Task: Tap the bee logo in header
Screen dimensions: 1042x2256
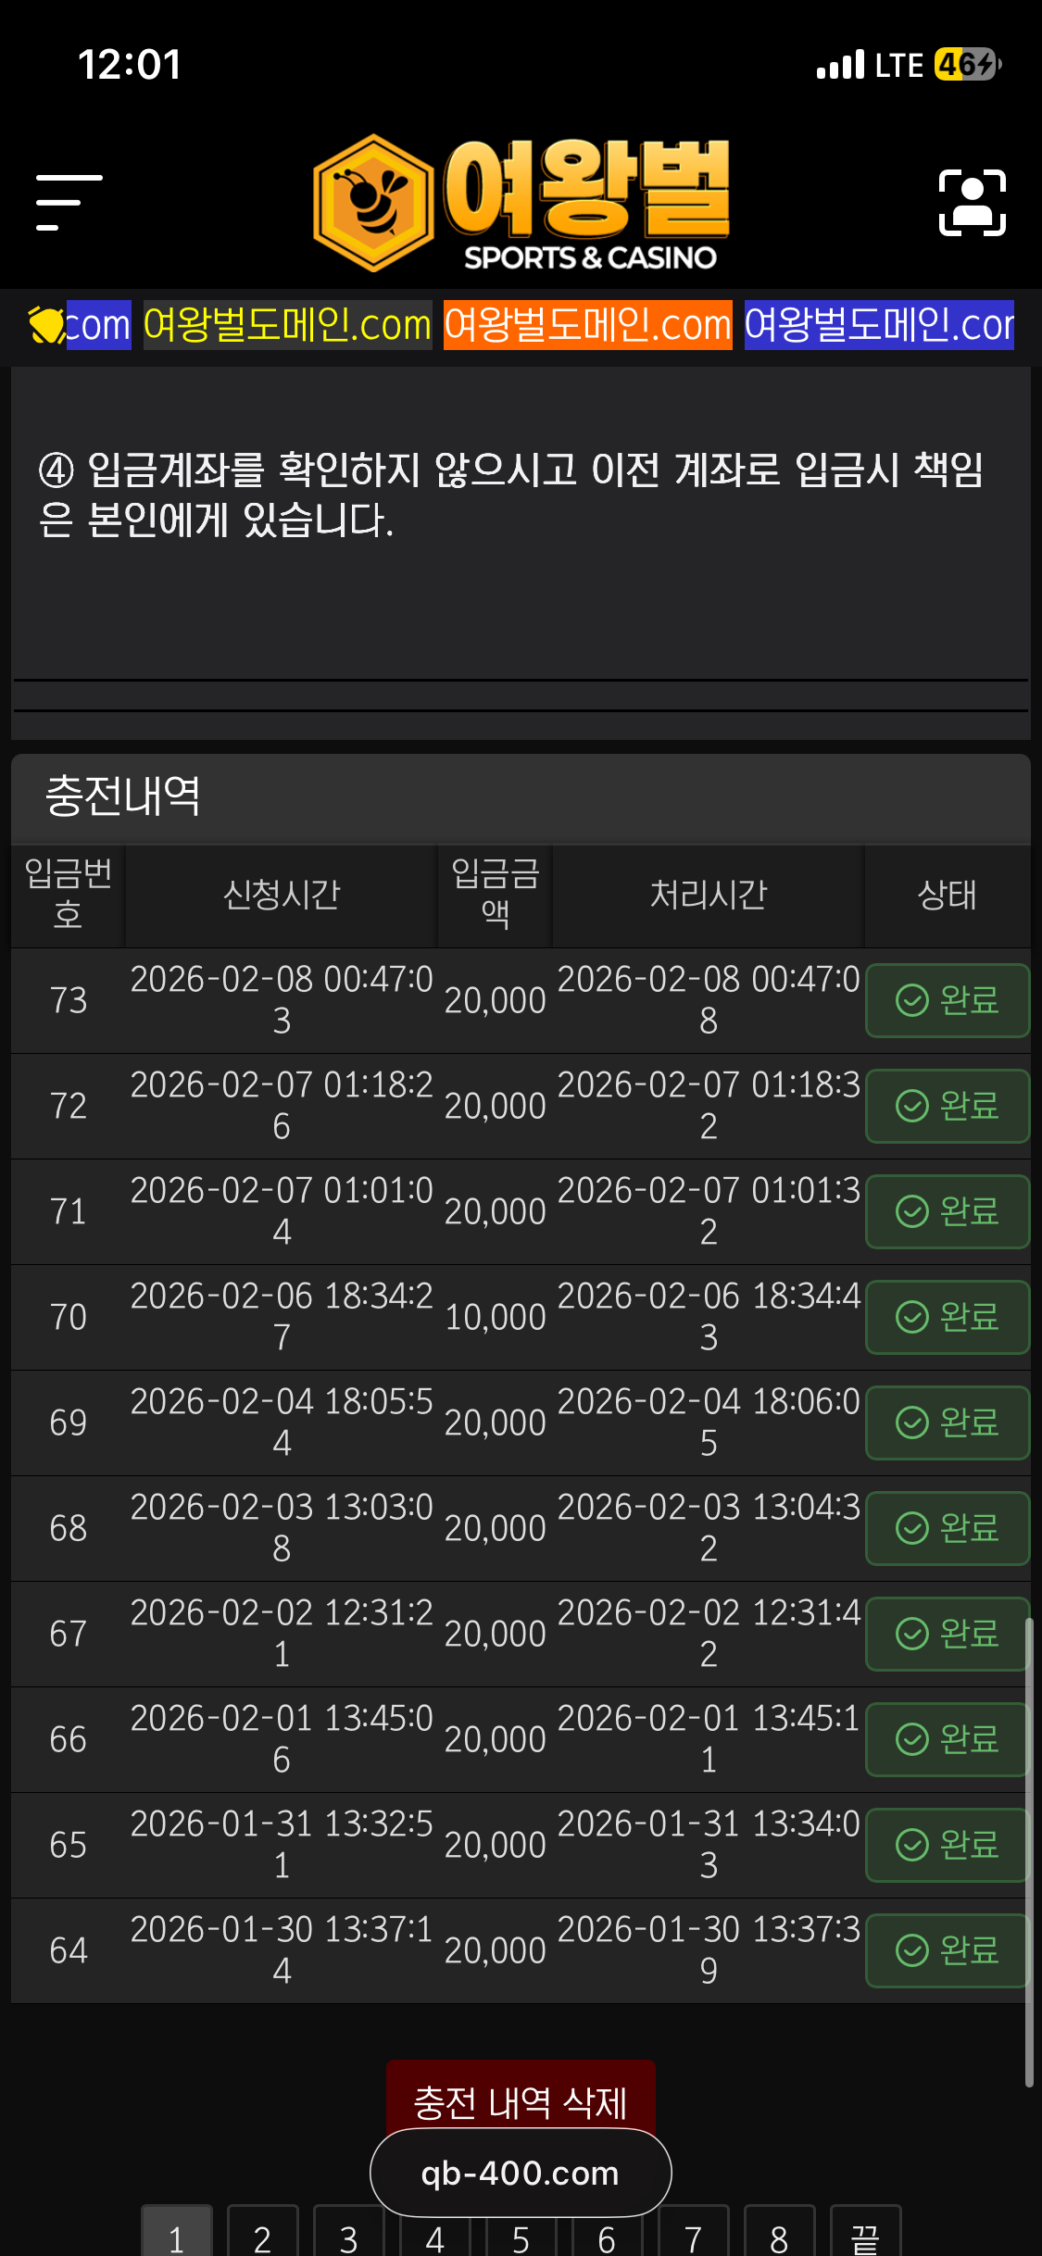Action: click(x=373, y=203)
